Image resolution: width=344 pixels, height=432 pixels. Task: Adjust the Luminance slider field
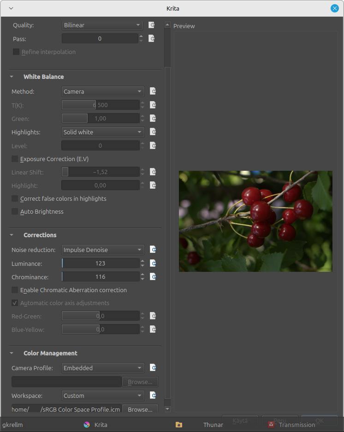click(x=101, y=264)
